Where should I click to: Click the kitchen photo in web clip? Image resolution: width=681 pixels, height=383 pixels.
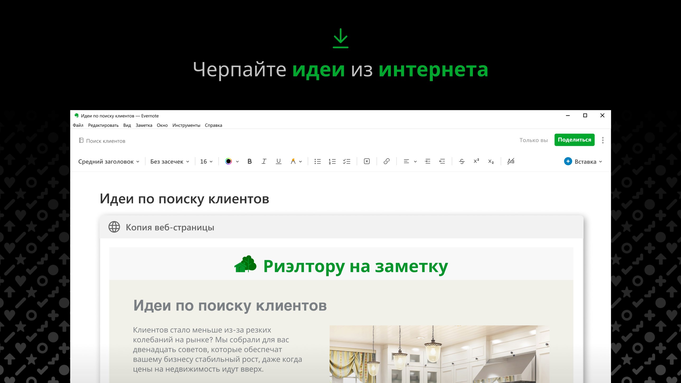(x=439, y=354)
